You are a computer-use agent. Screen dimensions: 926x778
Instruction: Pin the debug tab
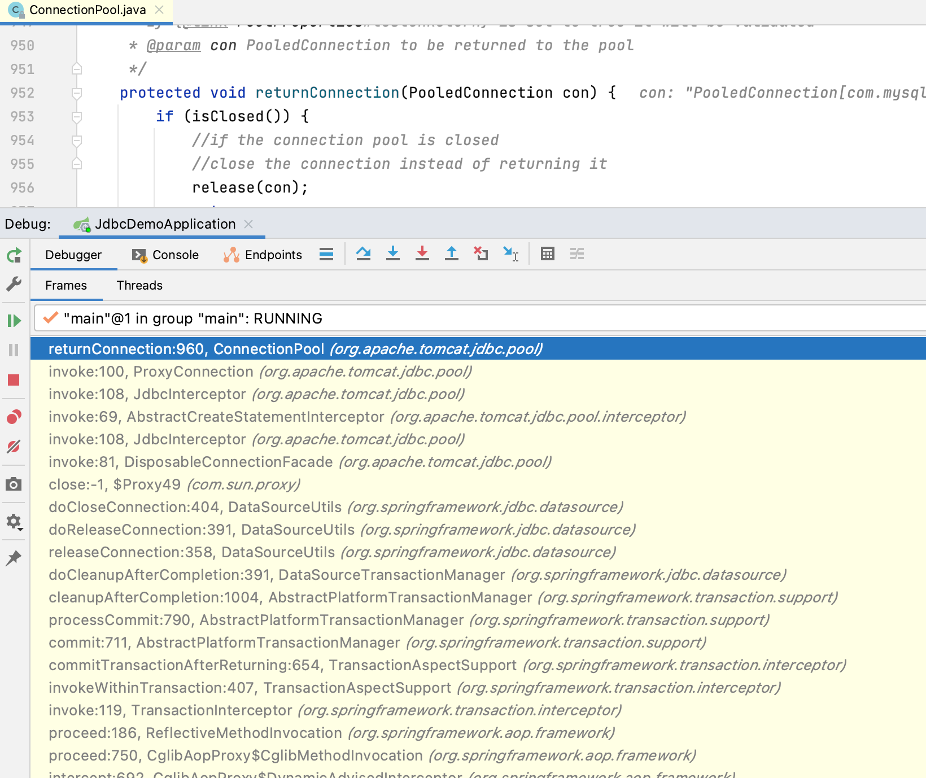coord(14,558)
